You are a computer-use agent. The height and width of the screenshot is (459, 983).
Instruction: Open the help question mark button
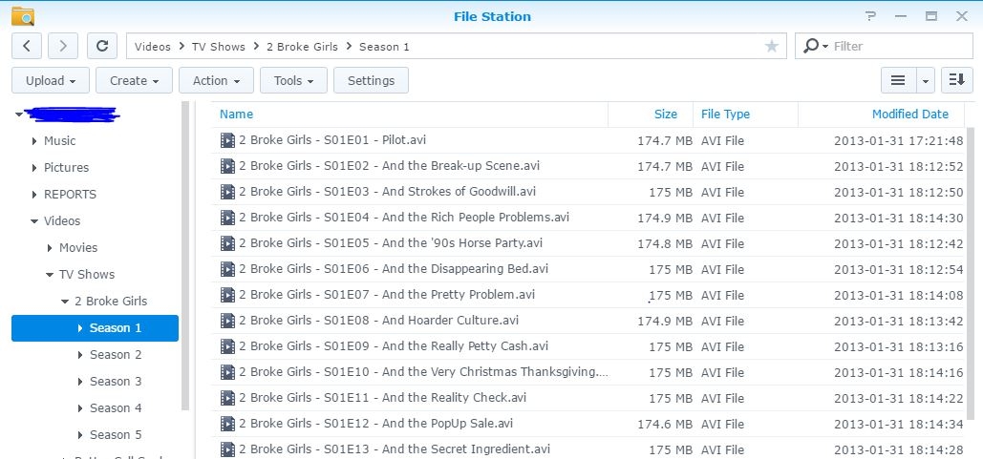tap(870, 16)
